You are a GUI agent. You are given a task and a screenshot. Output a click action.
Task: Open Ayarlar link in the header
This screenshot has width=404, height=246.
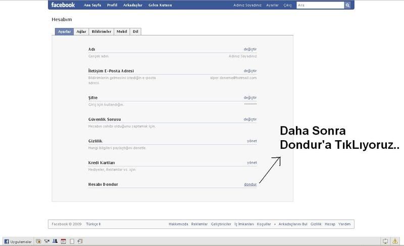point(272,5)
